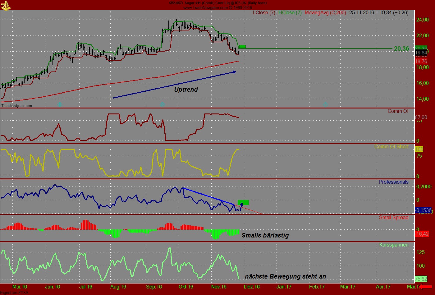Click the blue Uptrend arrow annotation
Image resolution: width=435 pixels, height=295 pixels.
point(174,84)
